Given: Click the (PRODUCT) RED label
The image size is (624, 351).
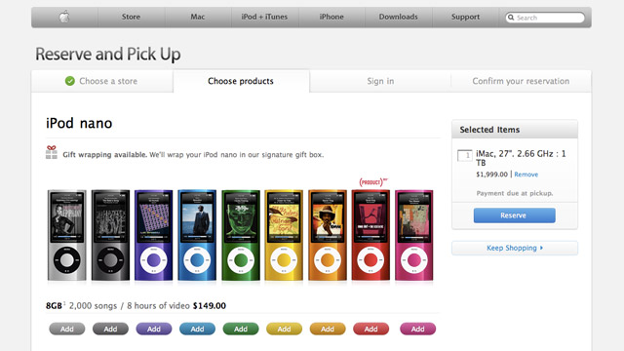Looking at the screenshot, I should tap(373, 182).
